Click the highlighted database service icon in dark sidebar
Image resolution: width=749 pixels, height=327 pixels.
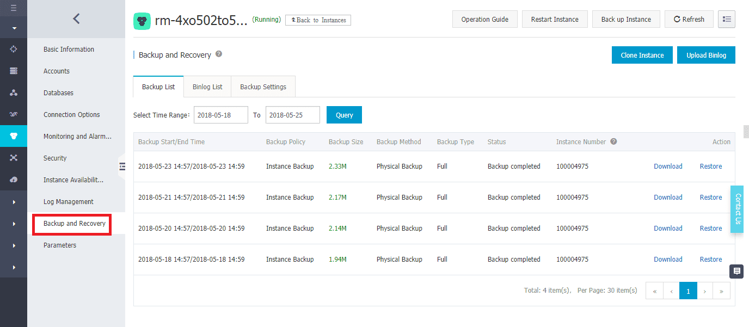point(14,136)
